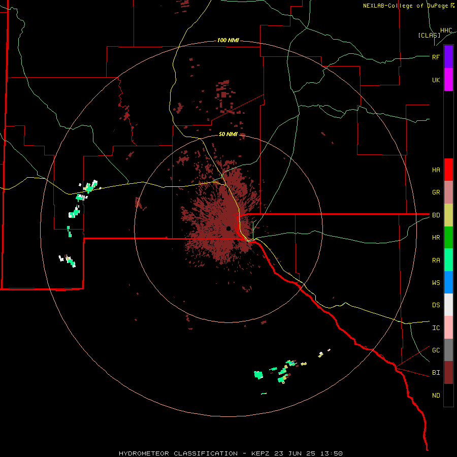Click the RA legend label
This screenshot has height=457, width=457.
coord(436,260)
